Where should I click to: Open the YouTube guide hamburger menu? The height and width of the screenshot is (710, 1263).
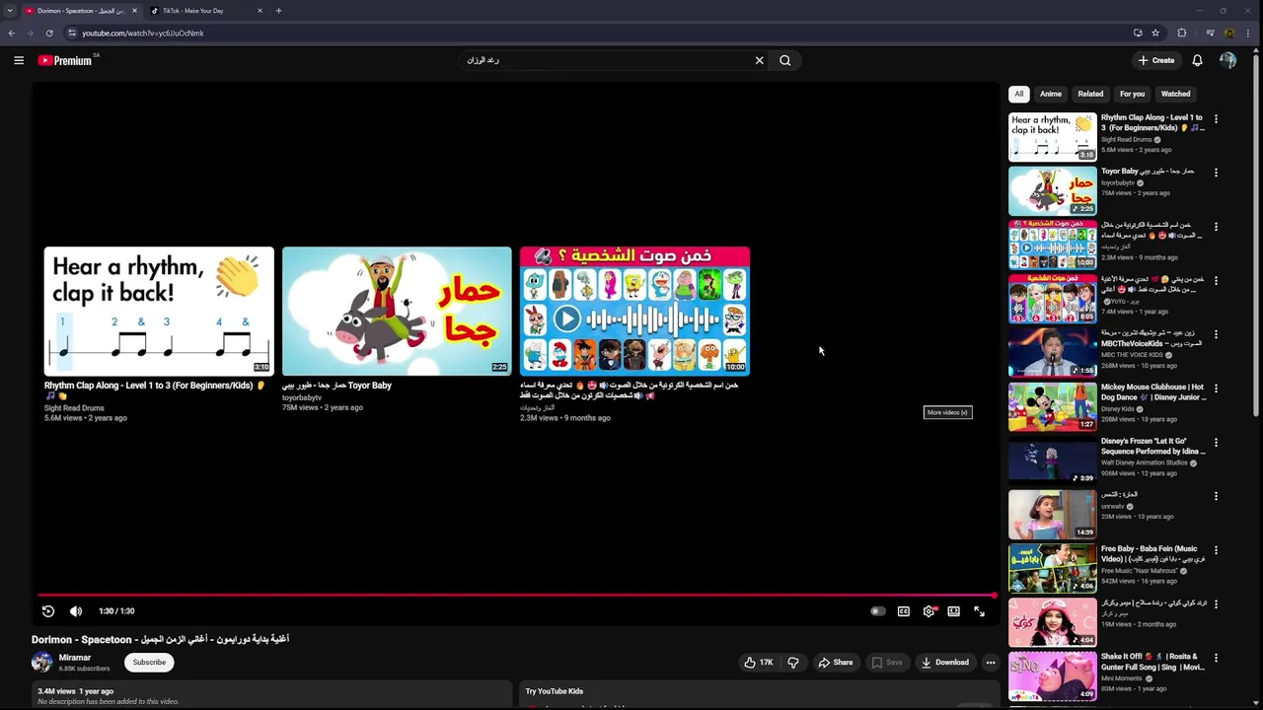click(x=19, y=60)
